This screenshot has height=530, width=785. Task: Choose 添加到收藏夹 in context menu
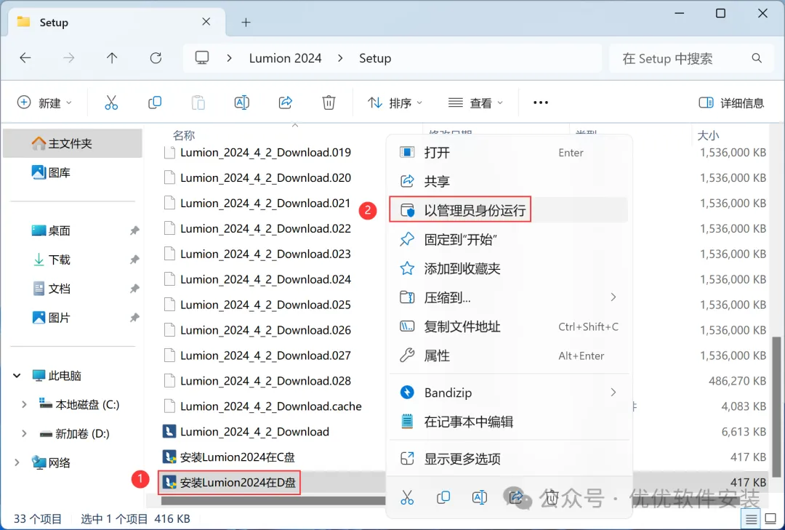[509, 268]
